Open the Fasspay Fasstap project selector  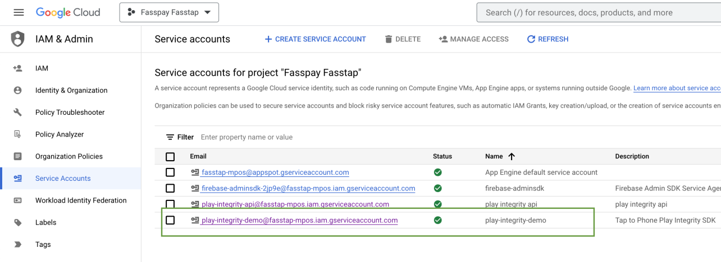tap(169, 12)
